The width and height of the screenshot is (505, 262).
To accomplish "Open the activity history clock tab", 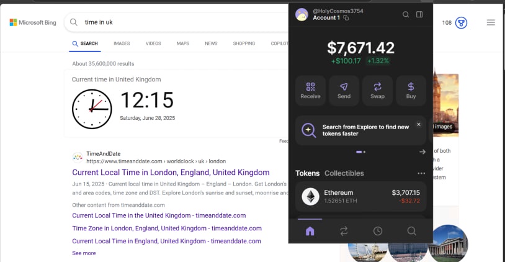I will pyautogui.click(x=378, y=231).
